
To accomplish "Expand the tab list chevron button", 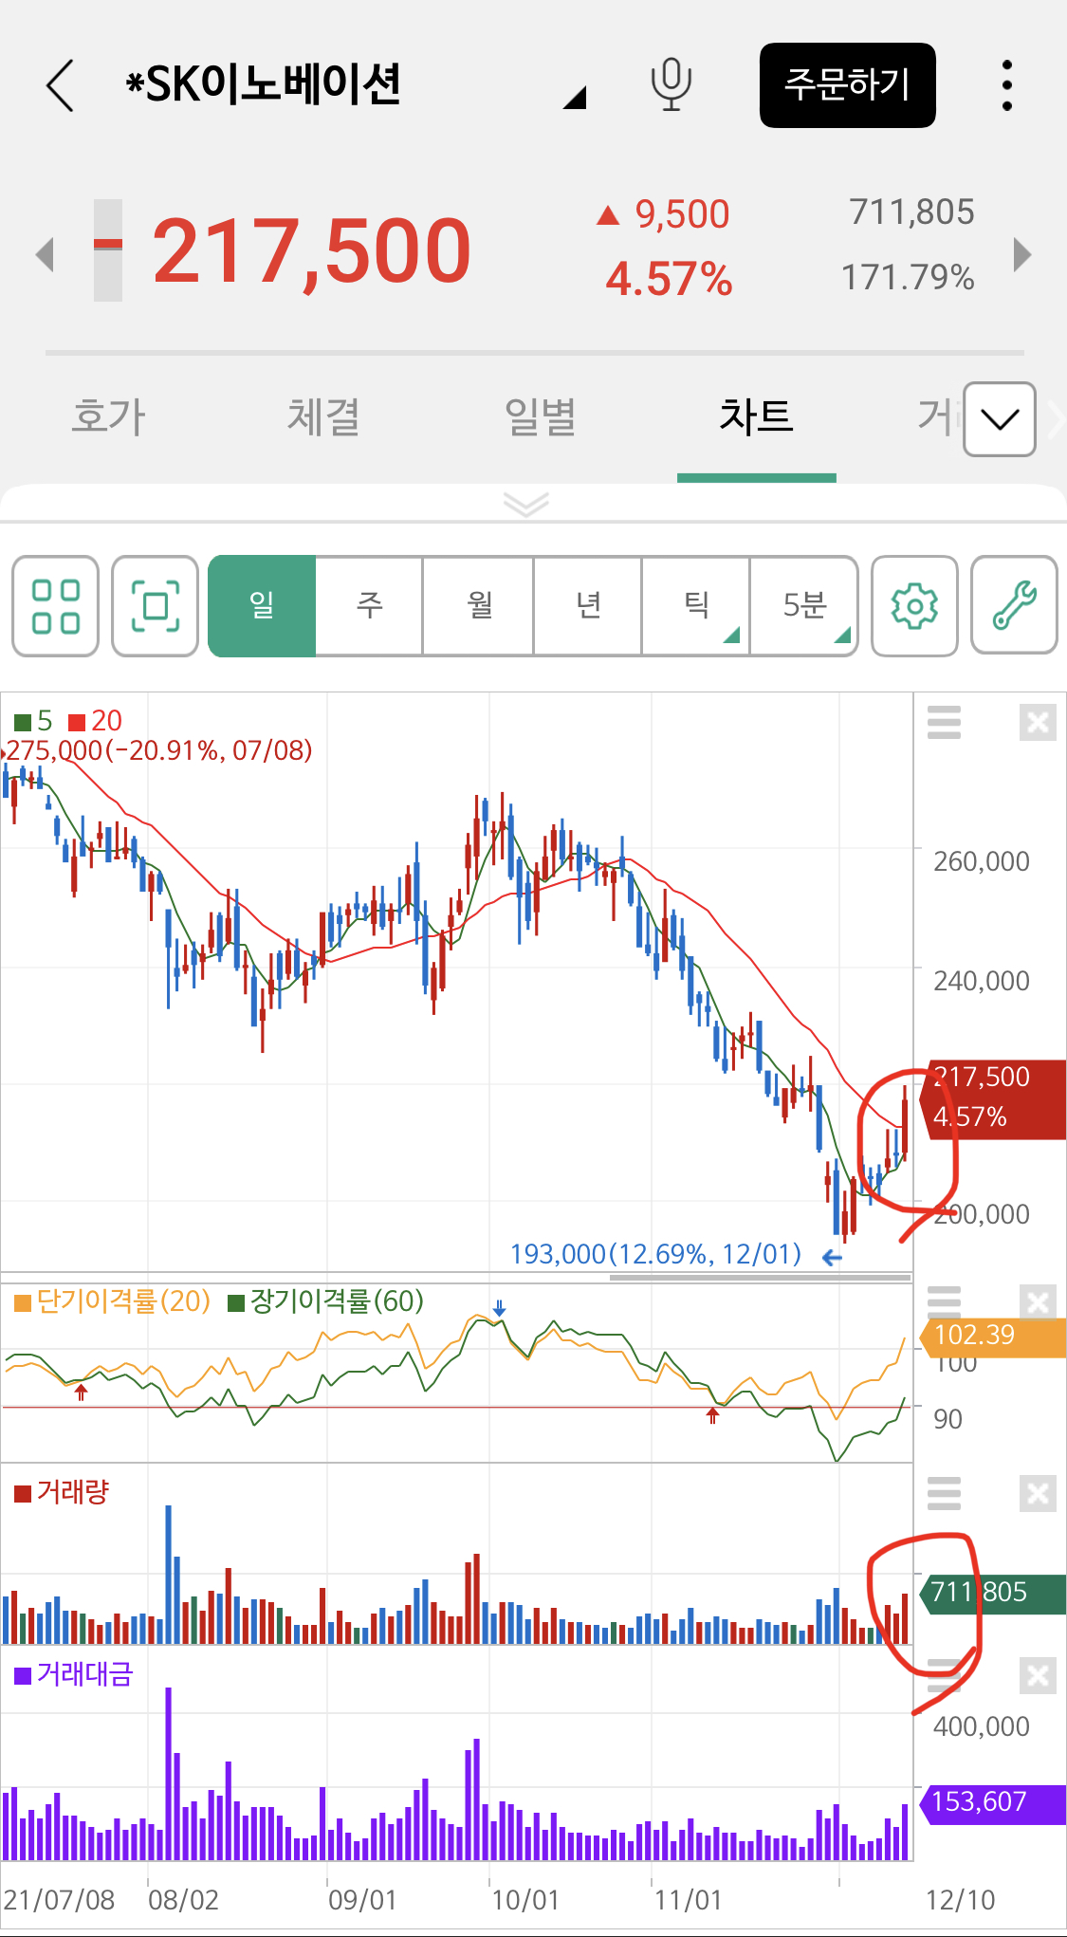I will (x=1000, y=419).
